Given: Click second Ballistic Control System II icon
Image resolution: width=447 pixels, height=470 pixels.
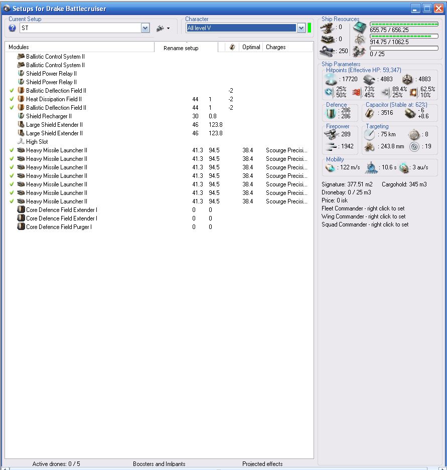Looking at the screenshot, I should (21, 65).
